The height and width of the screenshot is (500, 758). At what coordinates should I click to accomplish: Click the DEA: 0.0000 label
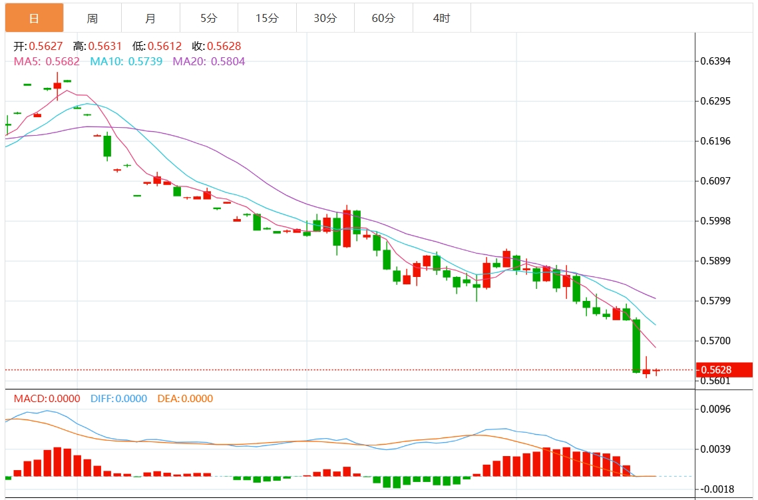(x=185, y=398)
